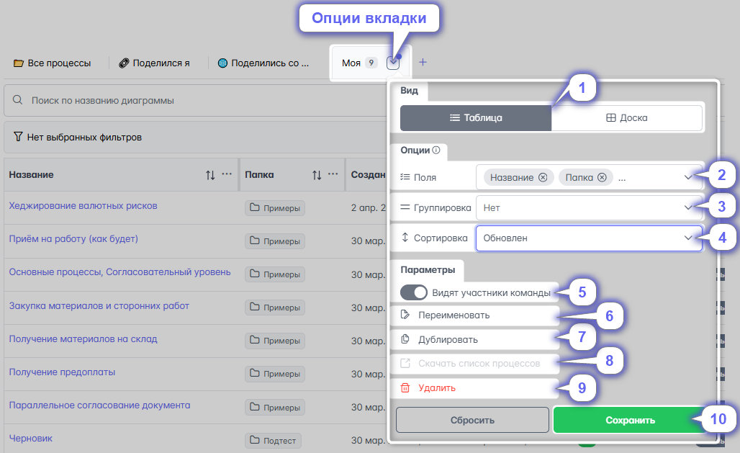The image size is (740, 453).
Task: Open three-dots menu of Папка column
Action: (333, 174)
